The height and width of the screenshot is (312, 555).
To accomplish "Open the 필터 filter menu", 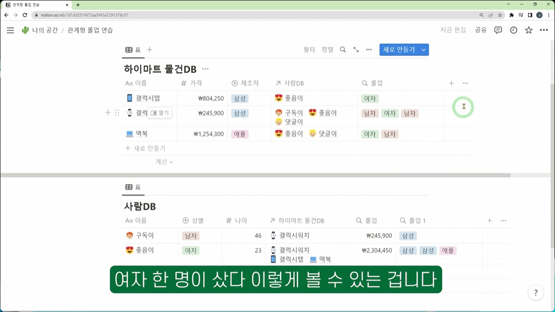I will (x=309, y=50).
